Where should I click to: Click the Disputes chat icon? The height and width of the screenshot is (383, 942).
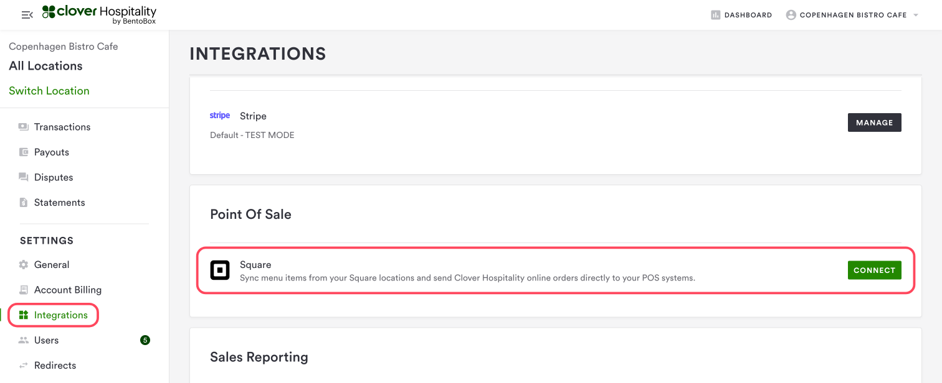pyautogui.click(x=24, y=177)
